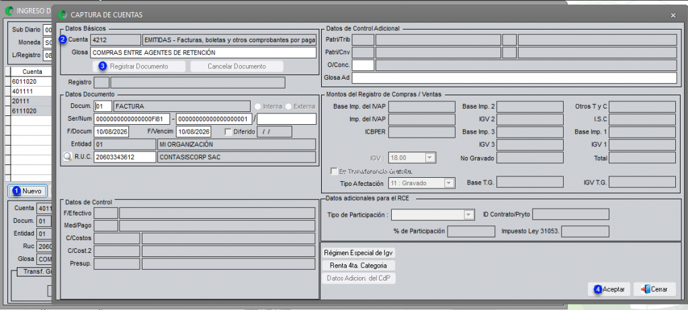Screen dimensions: 688x310
Task: Click the I.S.C amount field
Action: pyautogui.click(x=642, y=119)
